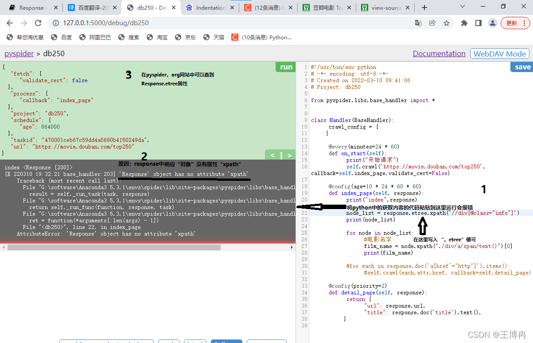Click the browser back arrow

click(10, 23)
